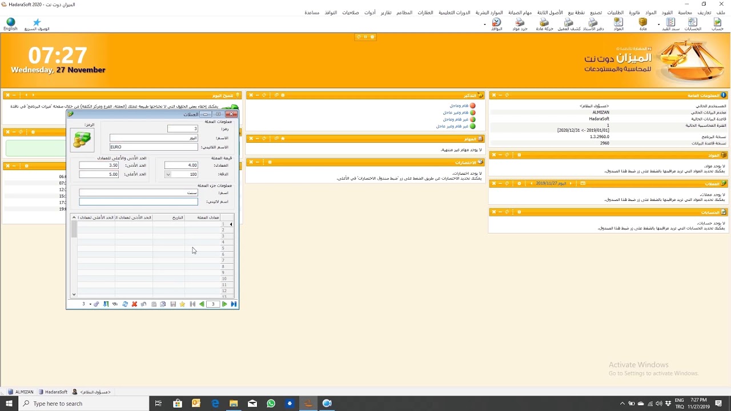Expand dropdown arrow next to سند القيد
The height and width of the screenshot is (411, 731).
click(x=658, y=25)
